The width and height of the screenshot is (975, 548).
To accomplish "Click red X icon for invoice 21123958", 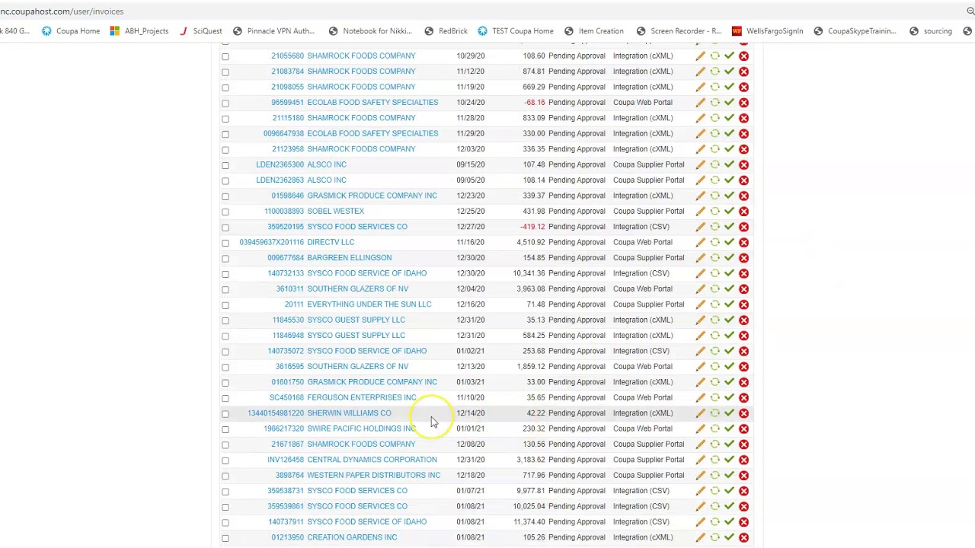I will 743,149.
